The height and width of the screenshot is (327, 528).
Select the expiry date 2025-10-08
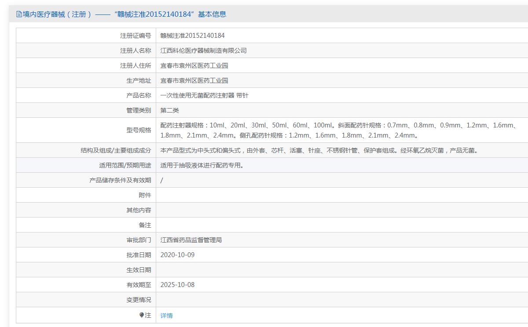click(x=177, y=285)
